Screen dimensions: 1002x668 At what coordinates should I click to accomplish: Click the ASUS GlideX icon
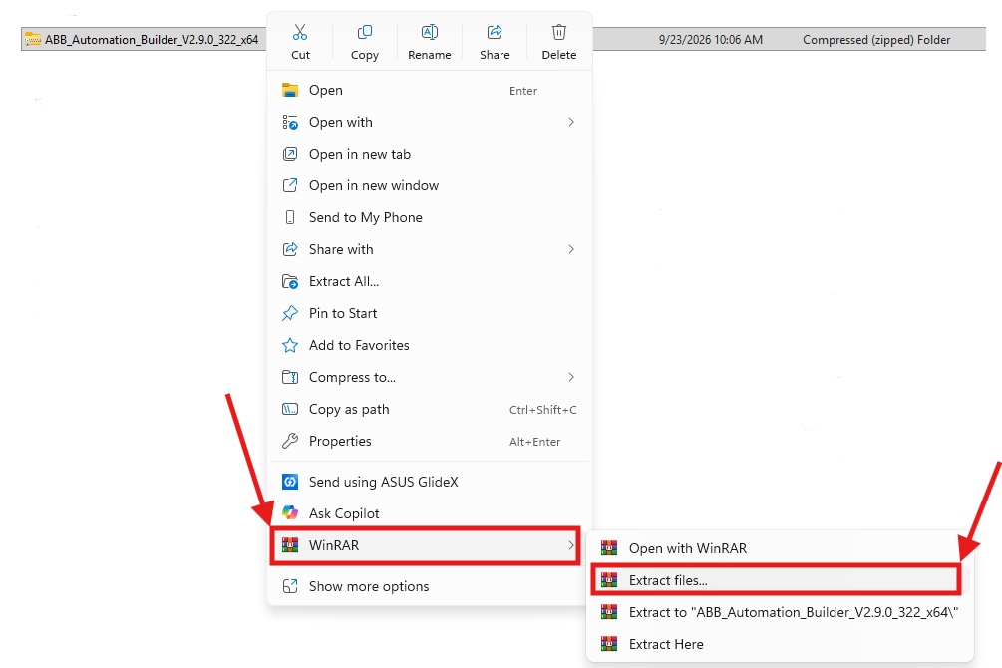pos(290,482)
